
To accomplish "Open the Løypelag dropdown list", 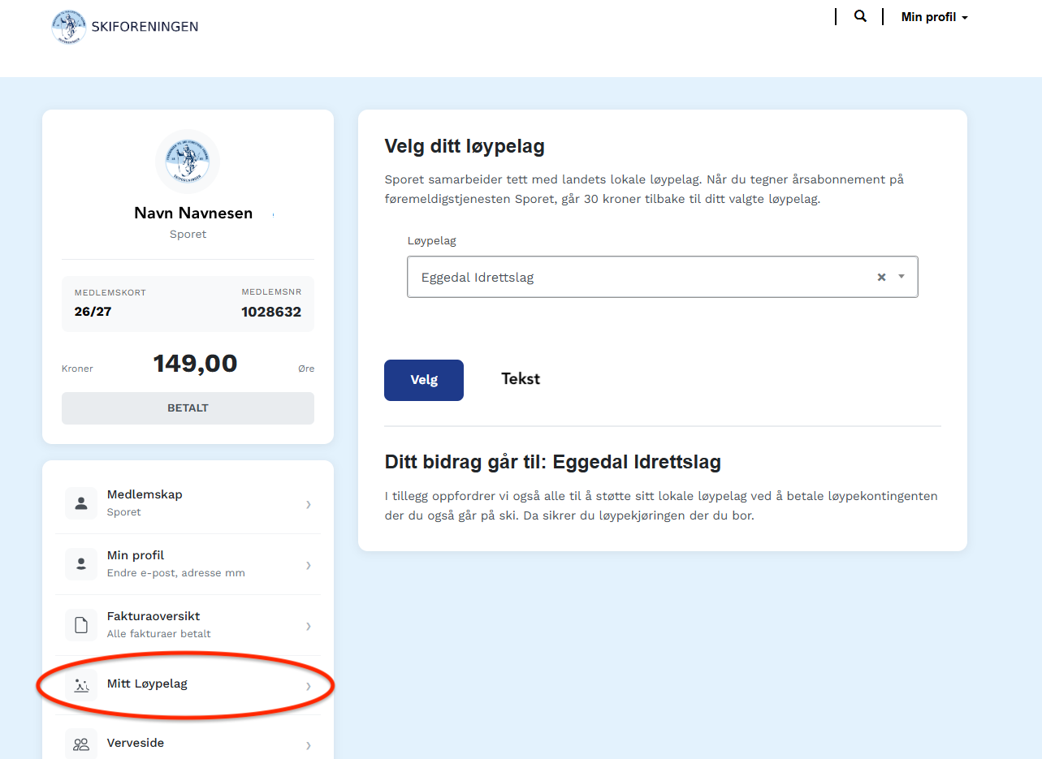I will [901, 277].
